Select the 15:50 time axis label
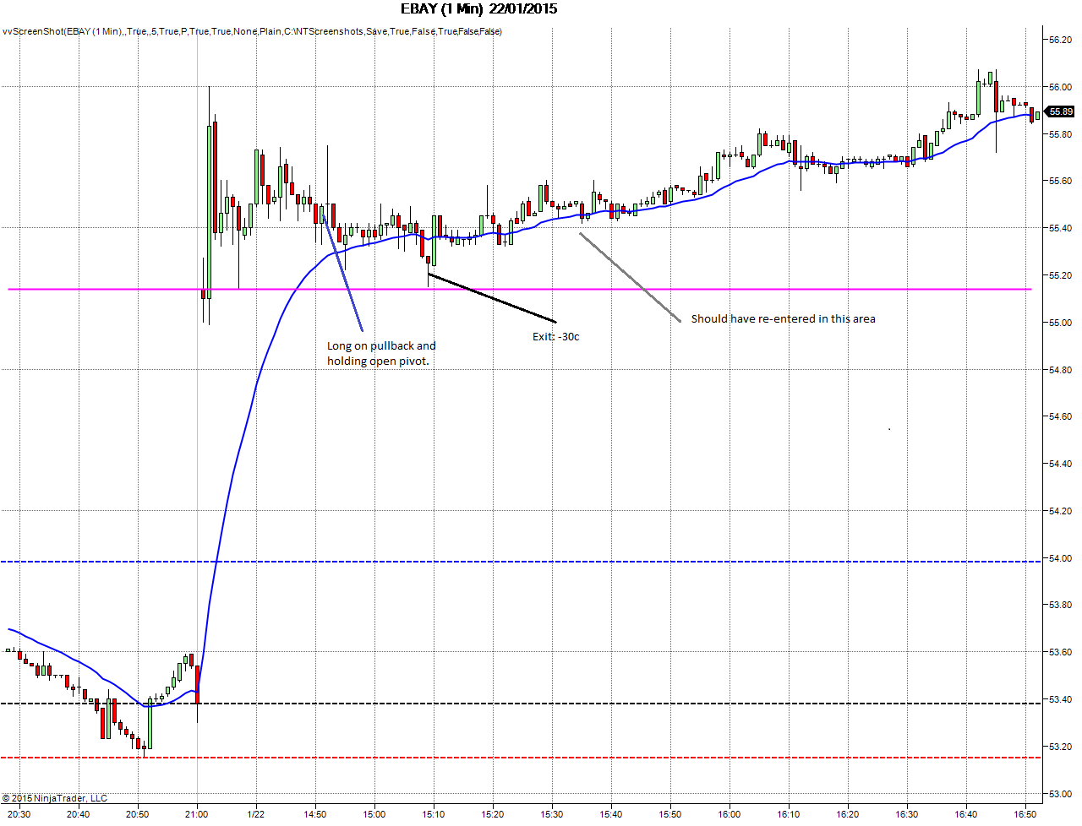The image size is (1082, 826). 670,814
